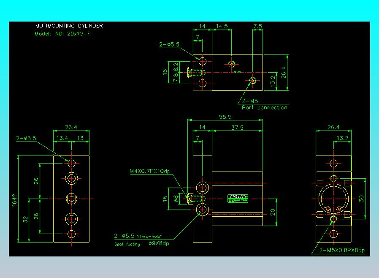Viewport: 379px width, 278px height.
Task: Click the 20 dimension beside front view
Action: pyautogui.click(x=273, y=212)
